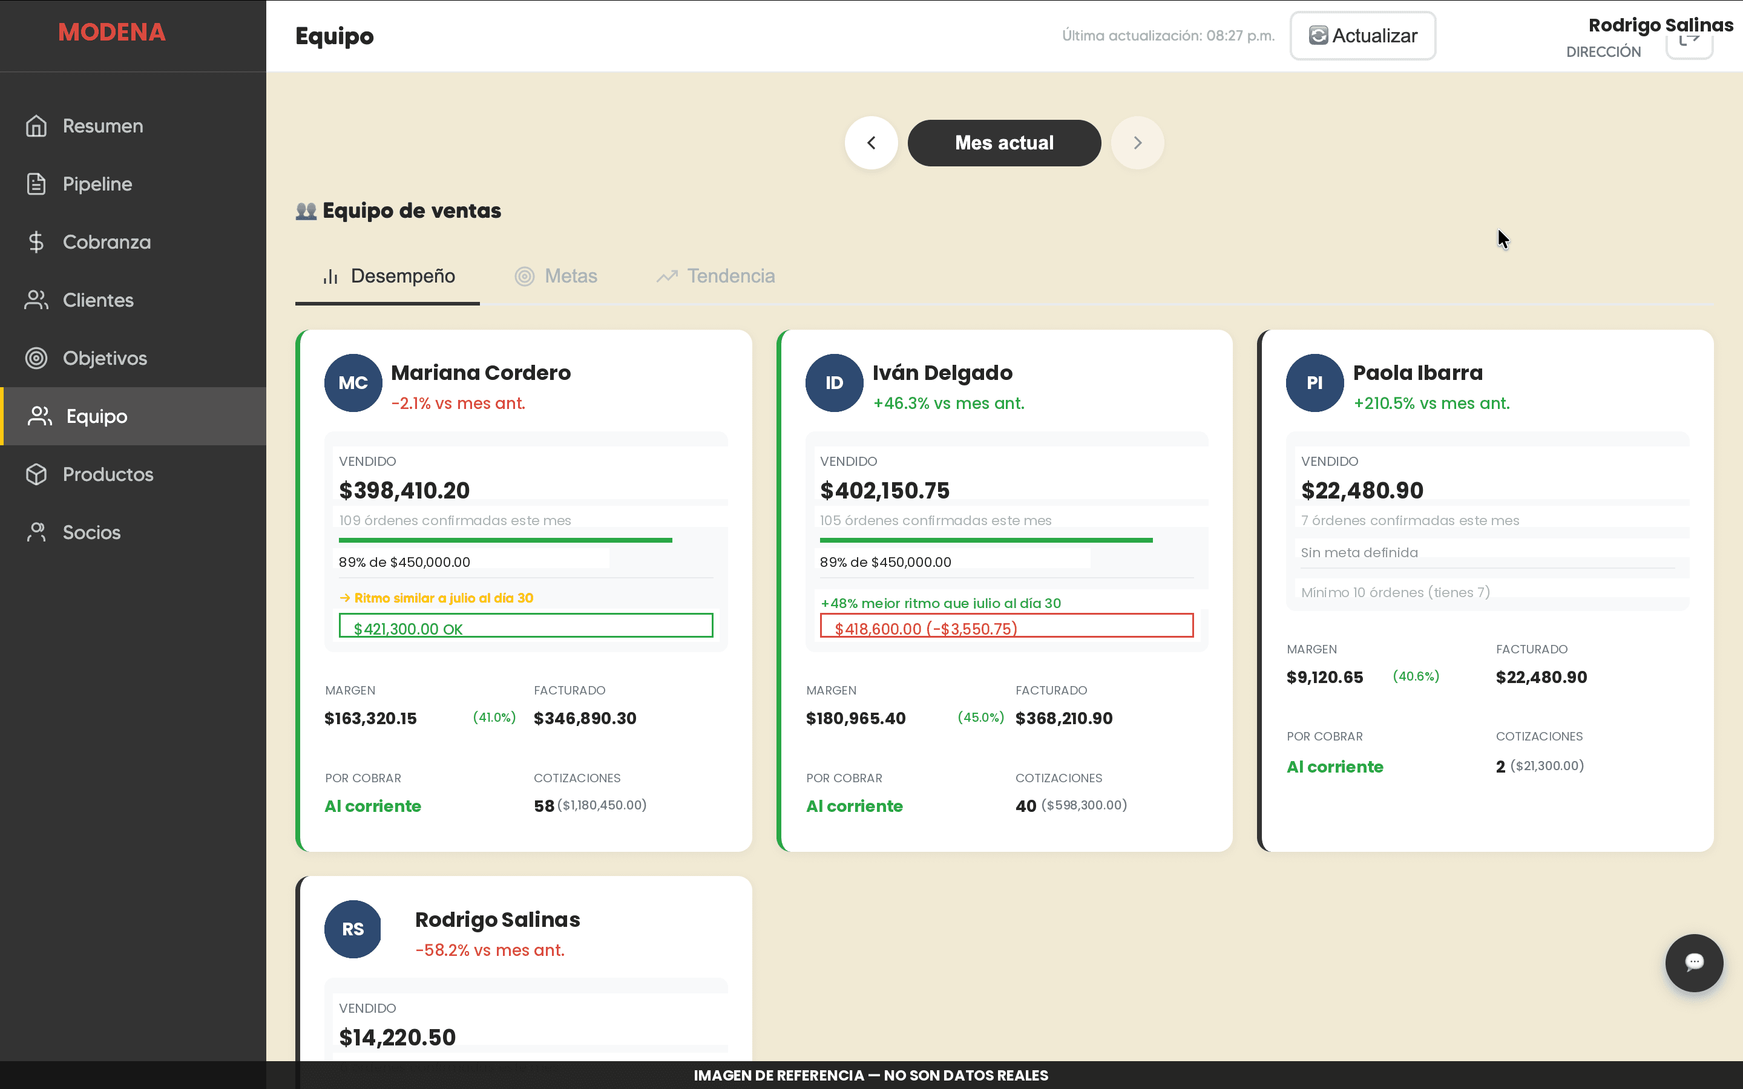Open the Socios page
The image size is (1743, 1089).
(133, 532)
